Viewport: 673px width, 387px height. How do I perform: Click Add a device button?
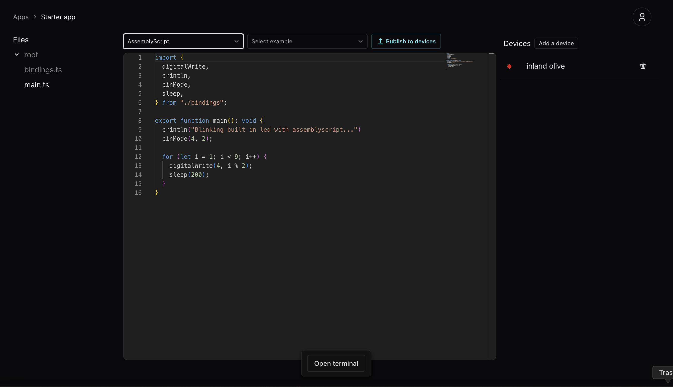click(x=556, y=43)
